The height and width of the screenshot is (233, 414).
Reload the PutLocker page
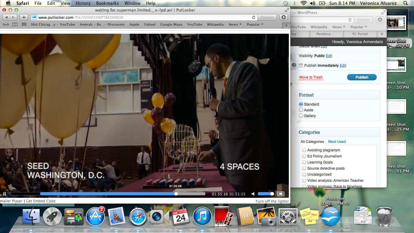coord(254,17)
